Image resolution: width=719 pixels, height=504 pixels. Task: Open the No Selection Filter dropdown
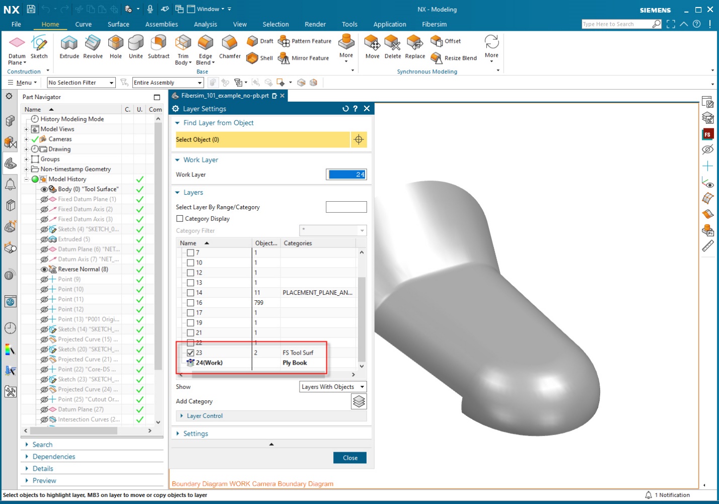click(x=80, y=82)
